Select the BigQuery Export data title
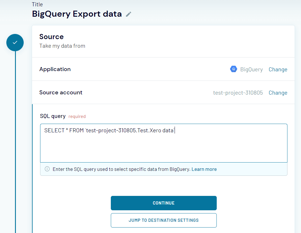The width and height of the screenshot is (301, 233). 77,14
